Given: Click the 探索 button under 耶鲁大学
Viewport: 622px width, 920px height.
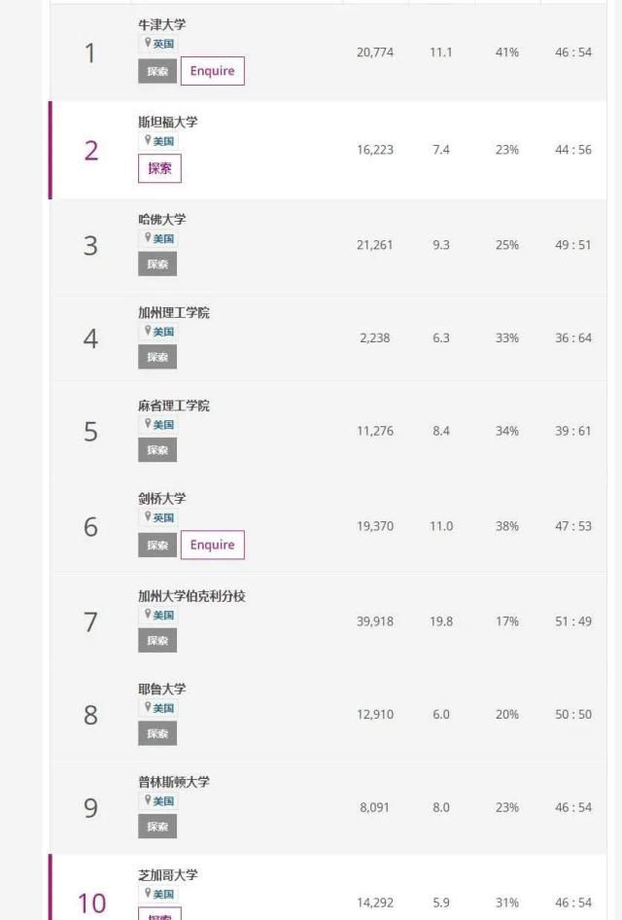Looking at the screenshot, I should (x=156, y=733).
